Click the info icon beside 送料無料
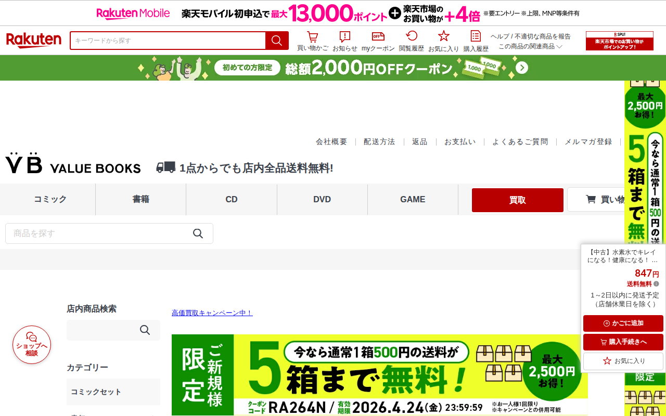The width and height of the screenshot is (666, 416). tap(656, 284)
